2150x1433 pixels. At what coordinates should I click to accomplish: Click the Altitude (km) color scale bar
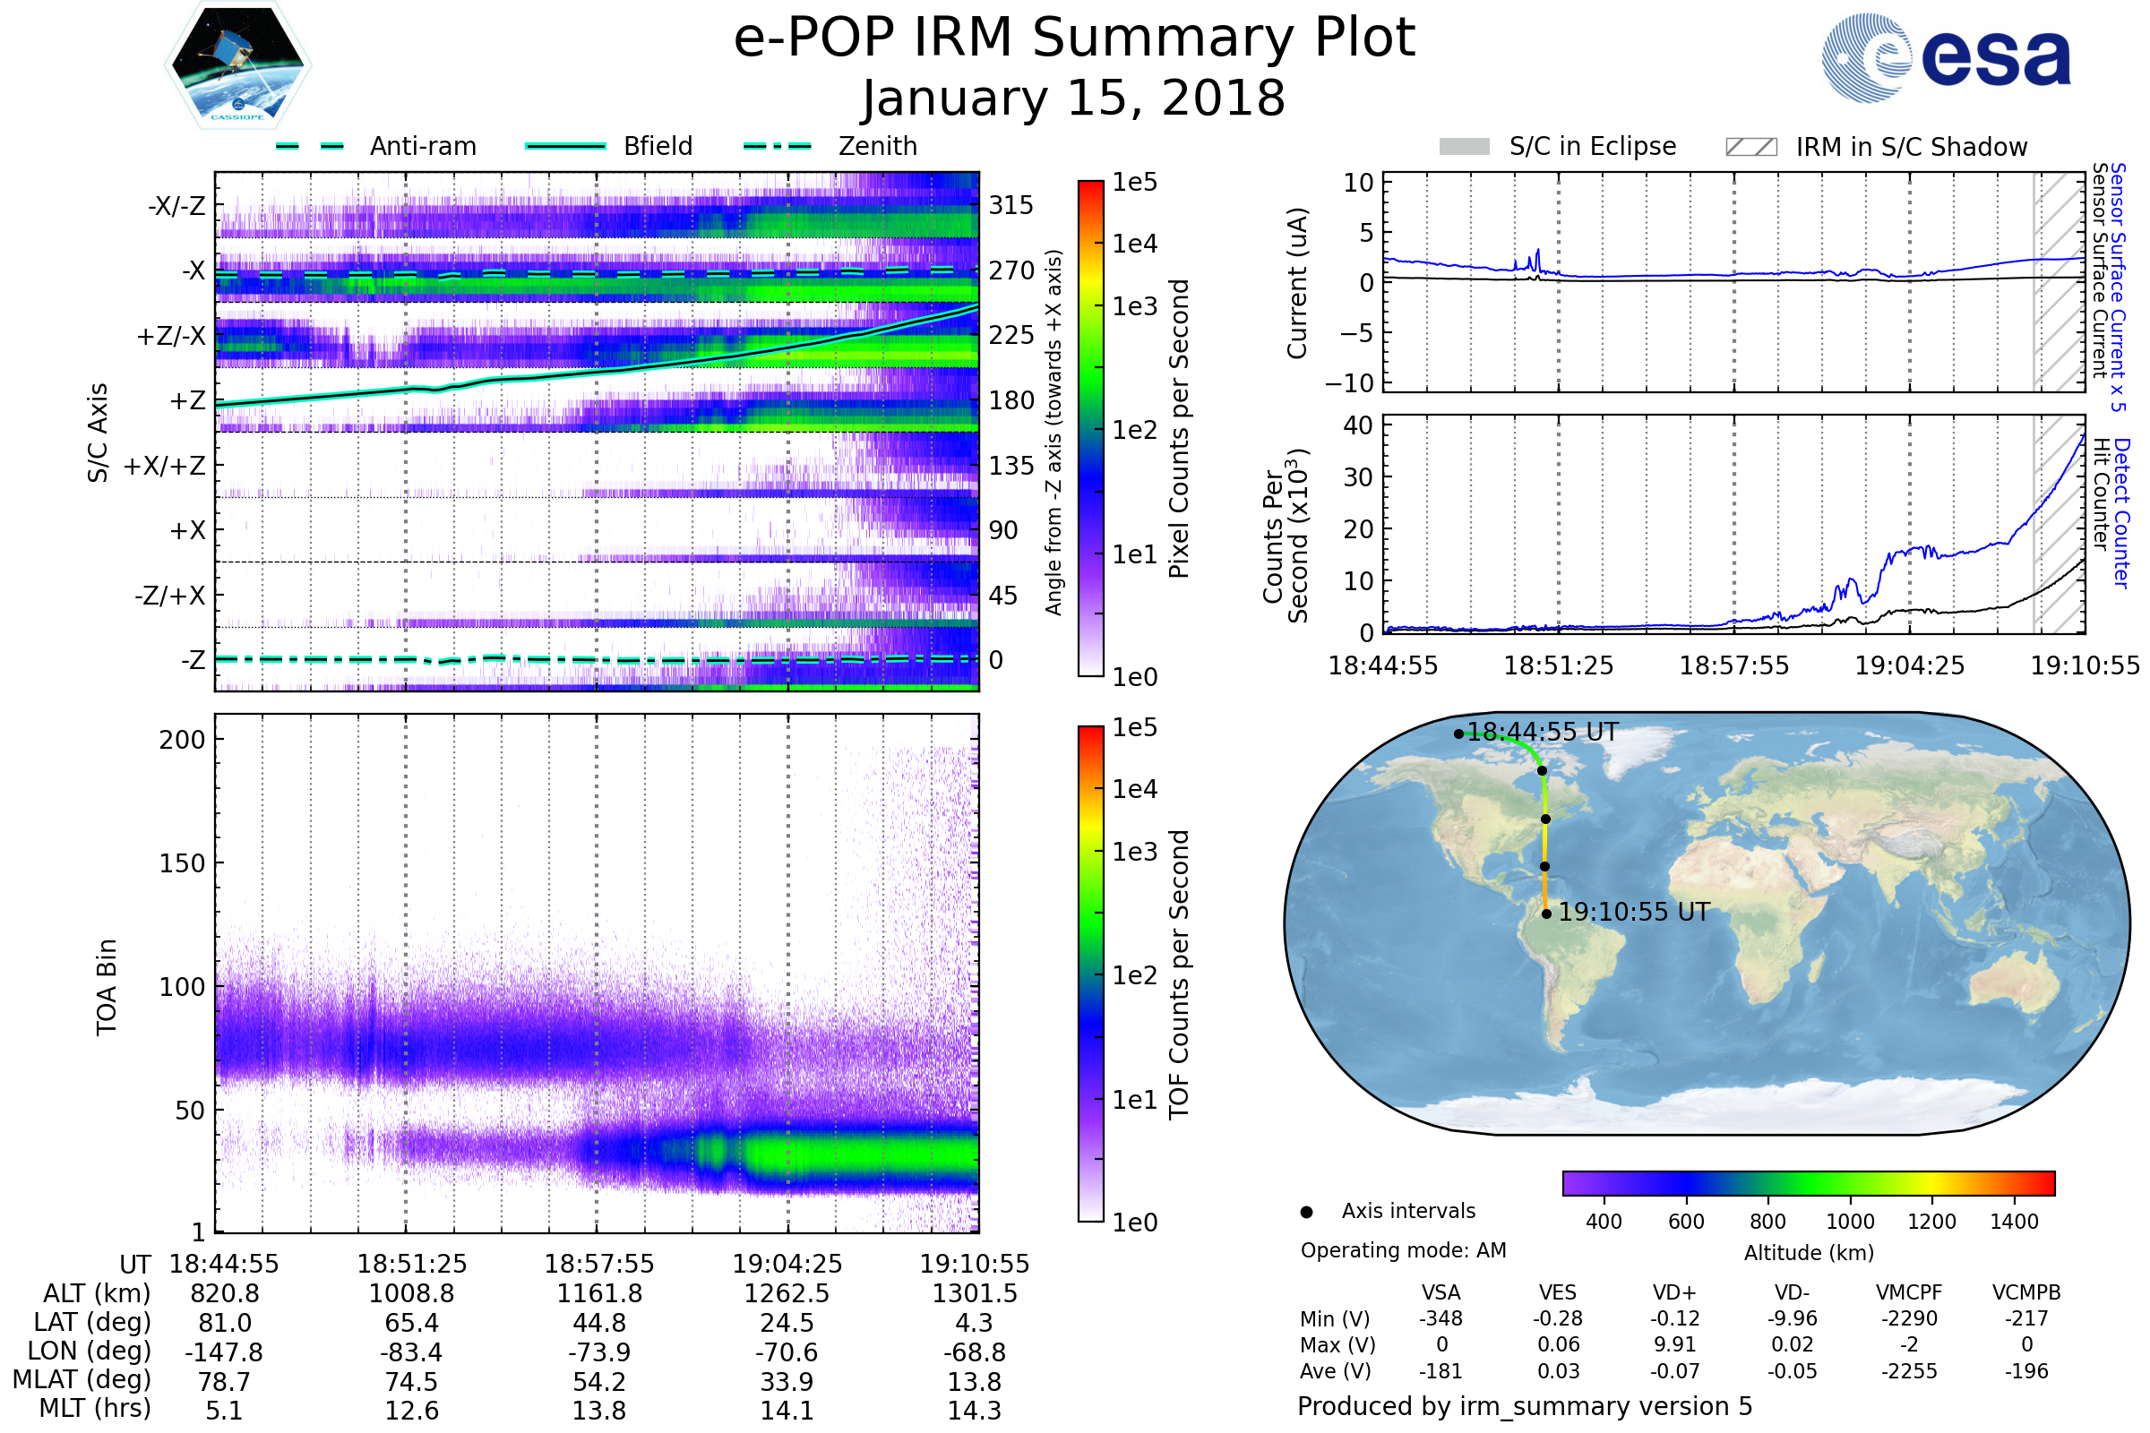[x=1808, y=1182]
